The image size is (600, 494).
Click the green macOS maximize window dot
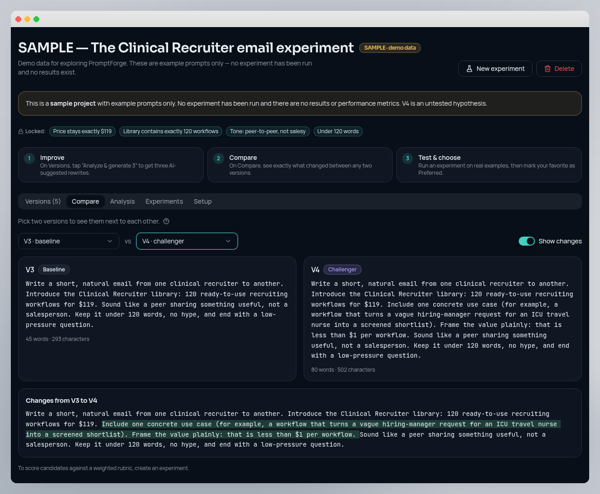pos(37,19)
